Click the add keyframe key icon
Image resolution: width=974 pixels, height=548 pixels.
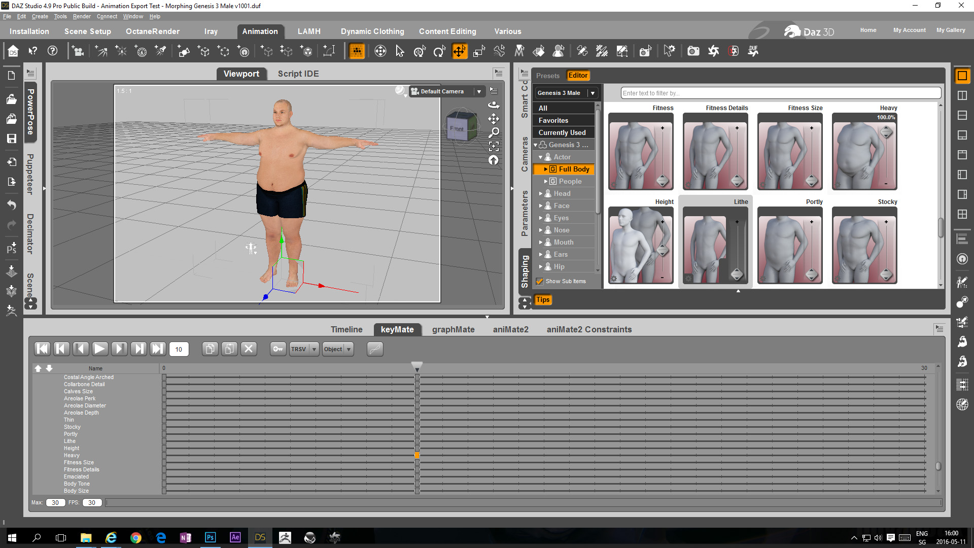(x=277, y=349)
